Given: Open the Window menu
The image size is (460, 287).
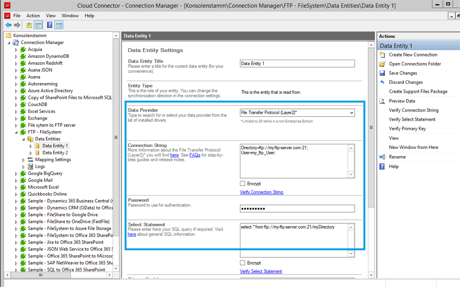Looking at the screenshot, I should [70, 16].
